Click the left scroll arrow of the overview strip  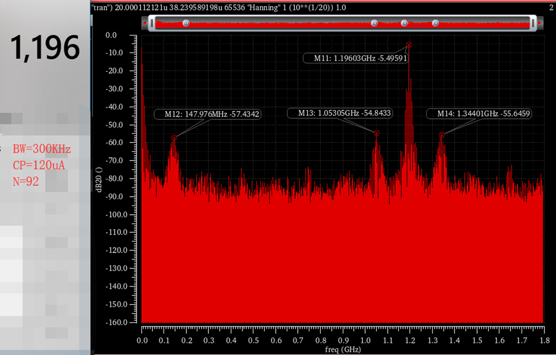[x=145, y=23]
